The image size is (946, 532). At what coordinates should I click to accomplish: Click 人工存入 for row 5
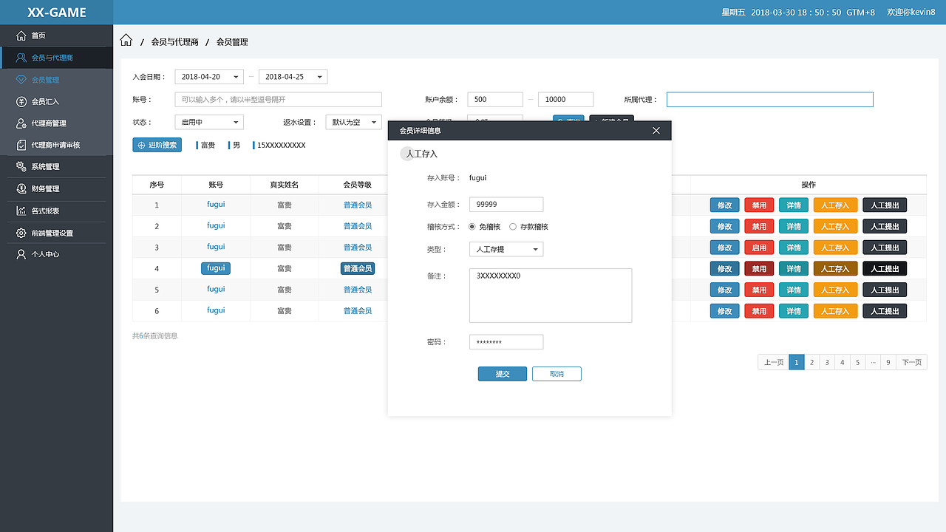pos(836,290)
